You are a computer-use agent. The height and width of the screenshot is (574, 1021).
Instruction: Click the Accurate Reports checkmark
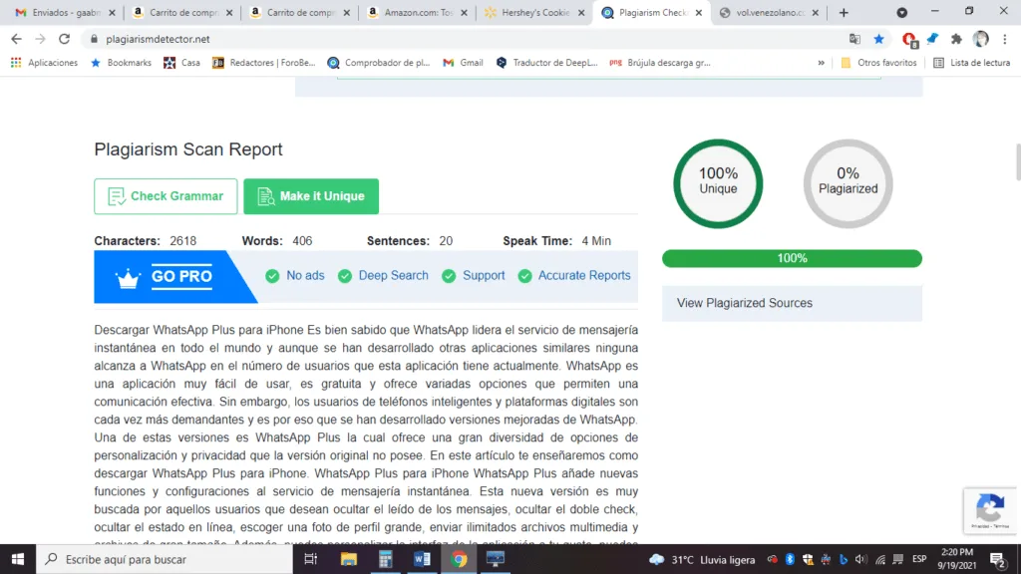click(x=524, y=276)
